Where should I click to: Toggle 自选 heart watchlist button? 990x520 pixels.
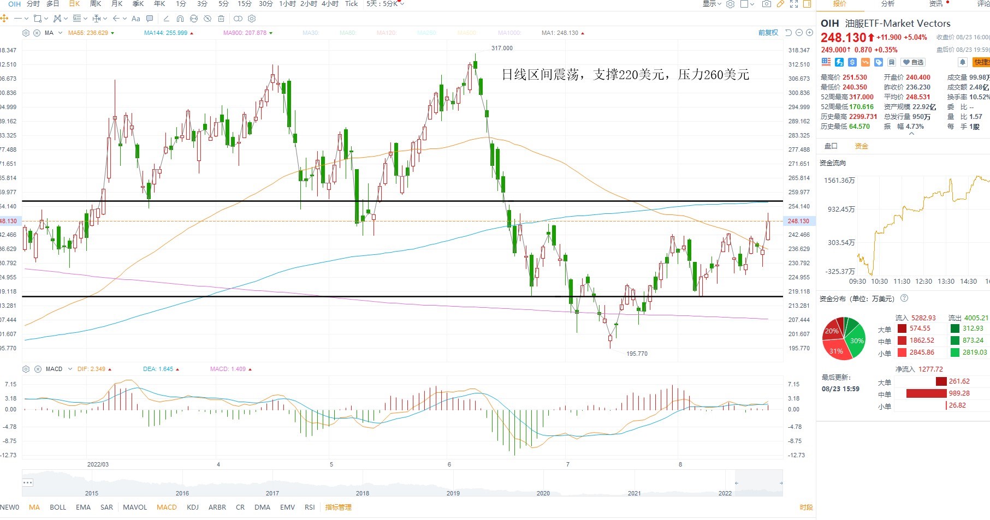click(913, 62)
